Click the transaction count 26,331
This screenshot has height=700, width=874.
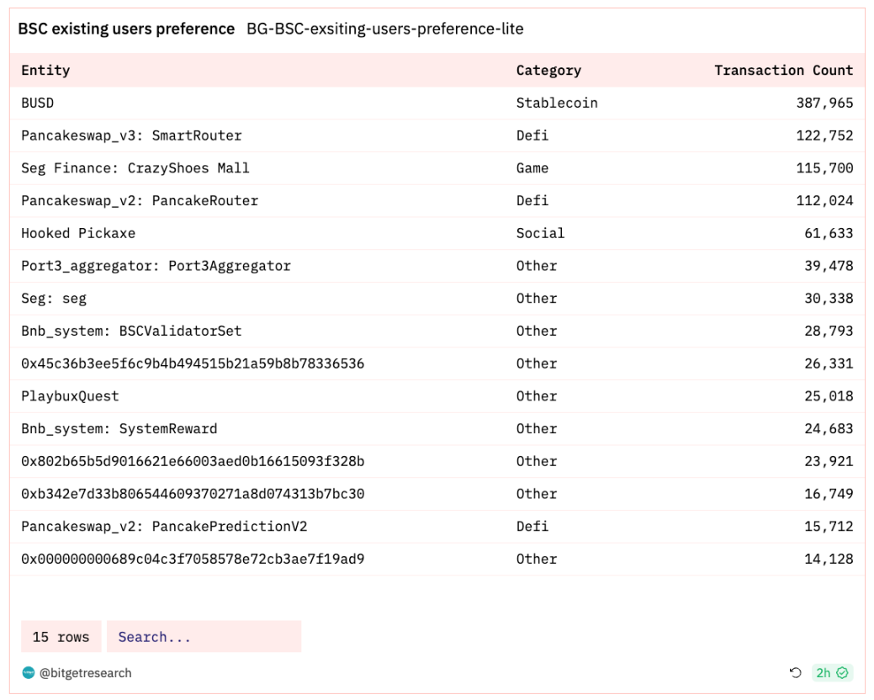click(829, 364)
